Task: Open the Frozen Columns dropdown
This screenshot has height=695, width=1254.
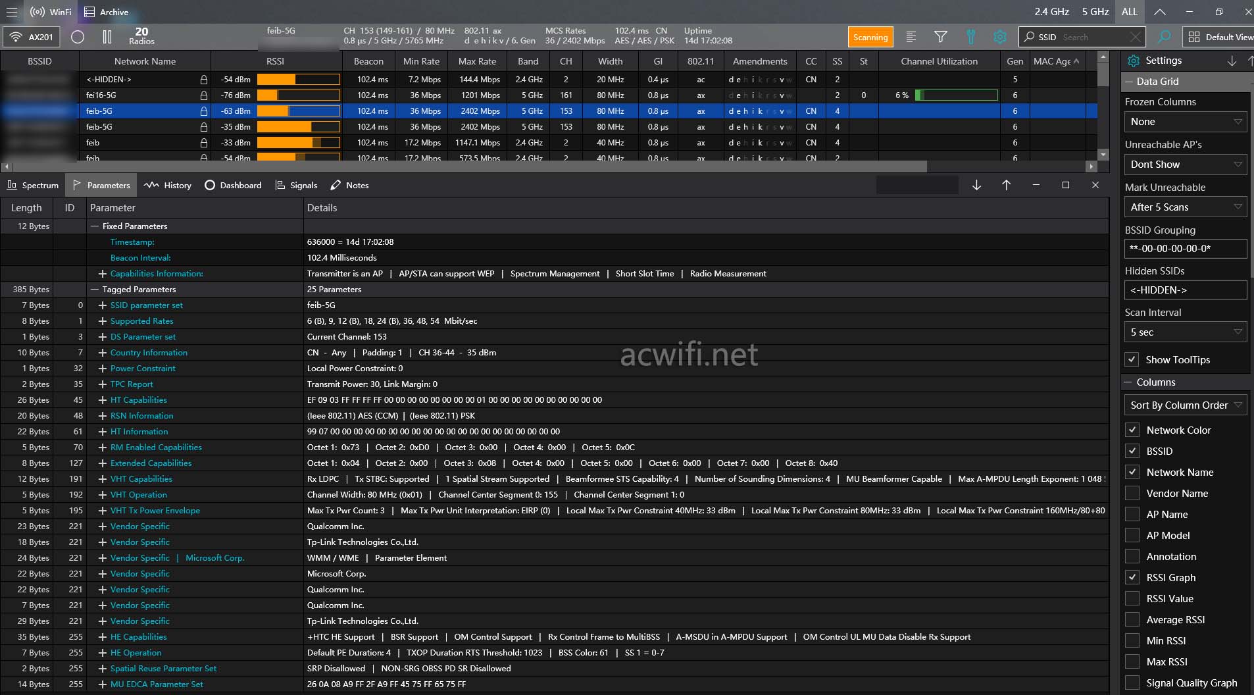Action: point(1186,122)
